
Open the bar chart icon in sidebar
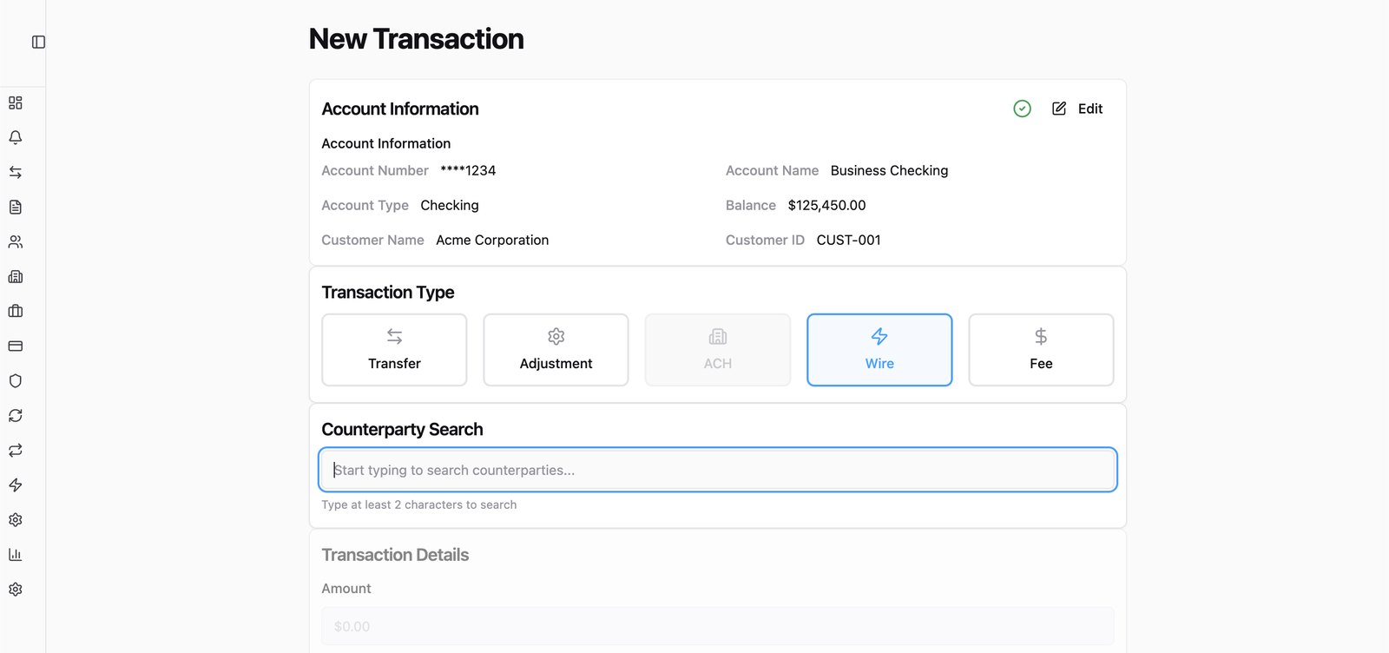click(x=16, y=554)
